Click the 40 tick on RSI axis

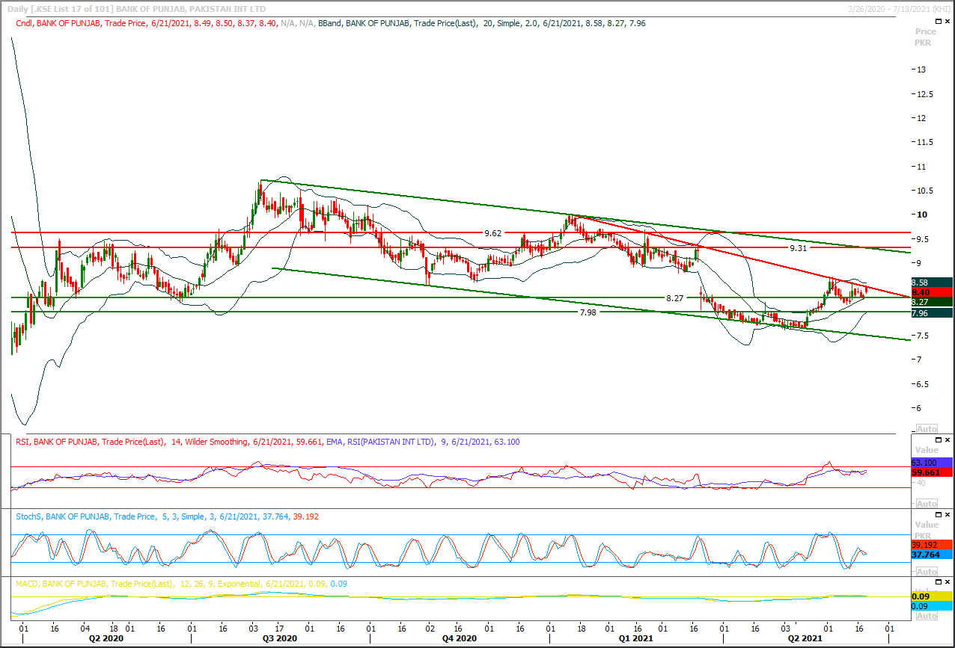click(922, 484)
